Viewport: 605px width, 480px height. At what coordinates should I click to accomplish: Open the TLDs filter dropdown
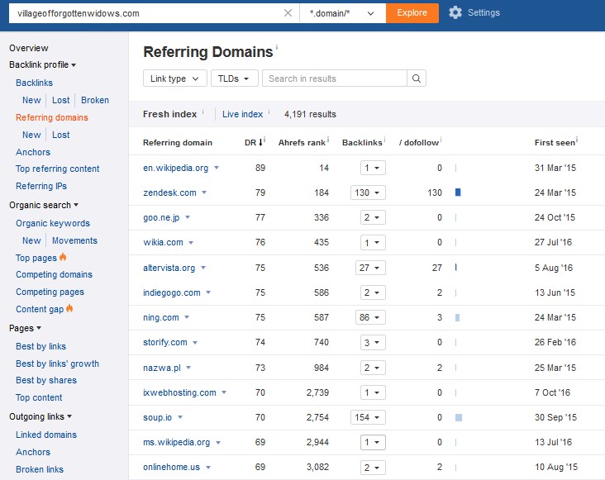tap(234, 78)
